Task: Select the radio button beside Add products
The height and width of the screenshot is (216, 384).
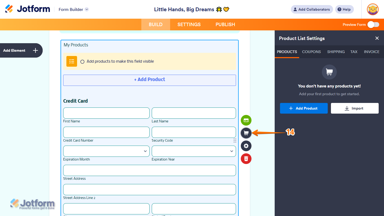Action: [82, 62]
